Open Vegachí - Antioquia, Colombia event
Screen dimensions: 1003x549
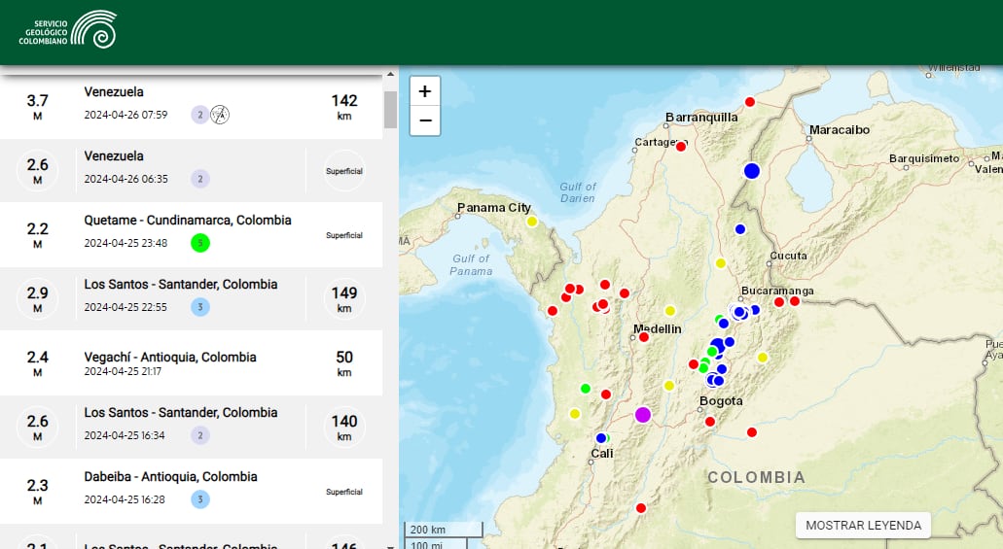click(192, 362)
